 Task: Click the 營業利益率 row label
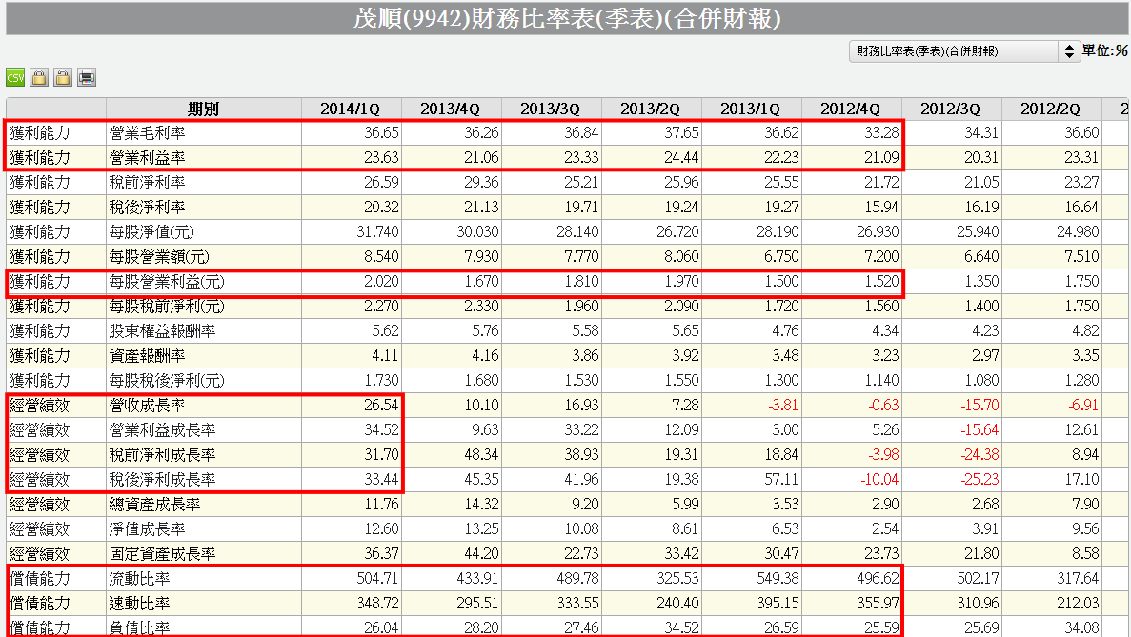(147, 158)
